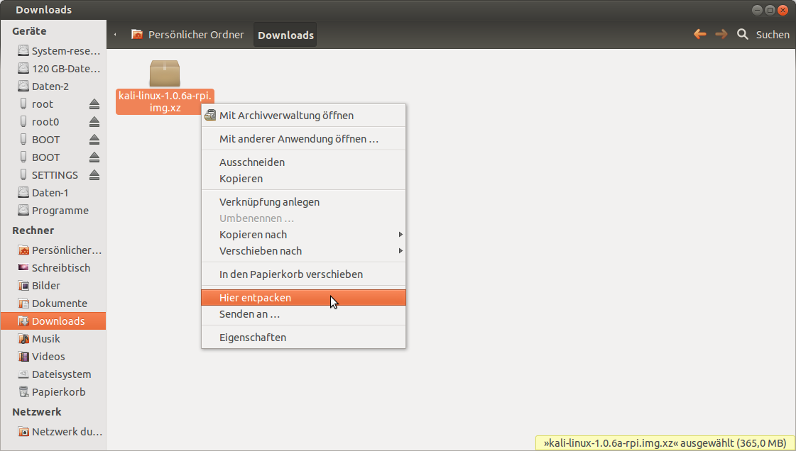Click the Bilder folder icon
The image size is (796, 451).
(23, 285)
